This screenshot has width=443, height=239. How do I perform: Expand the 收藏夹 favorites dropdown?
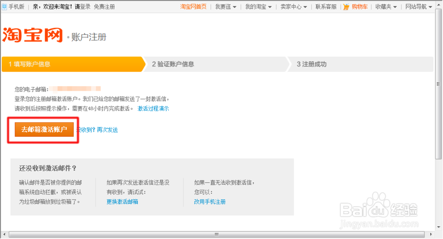[x=386, y=7]
